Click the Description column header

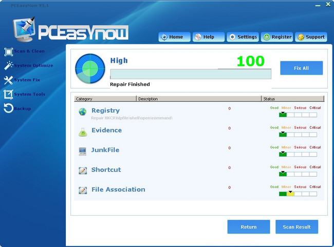(x=199, y=99)
